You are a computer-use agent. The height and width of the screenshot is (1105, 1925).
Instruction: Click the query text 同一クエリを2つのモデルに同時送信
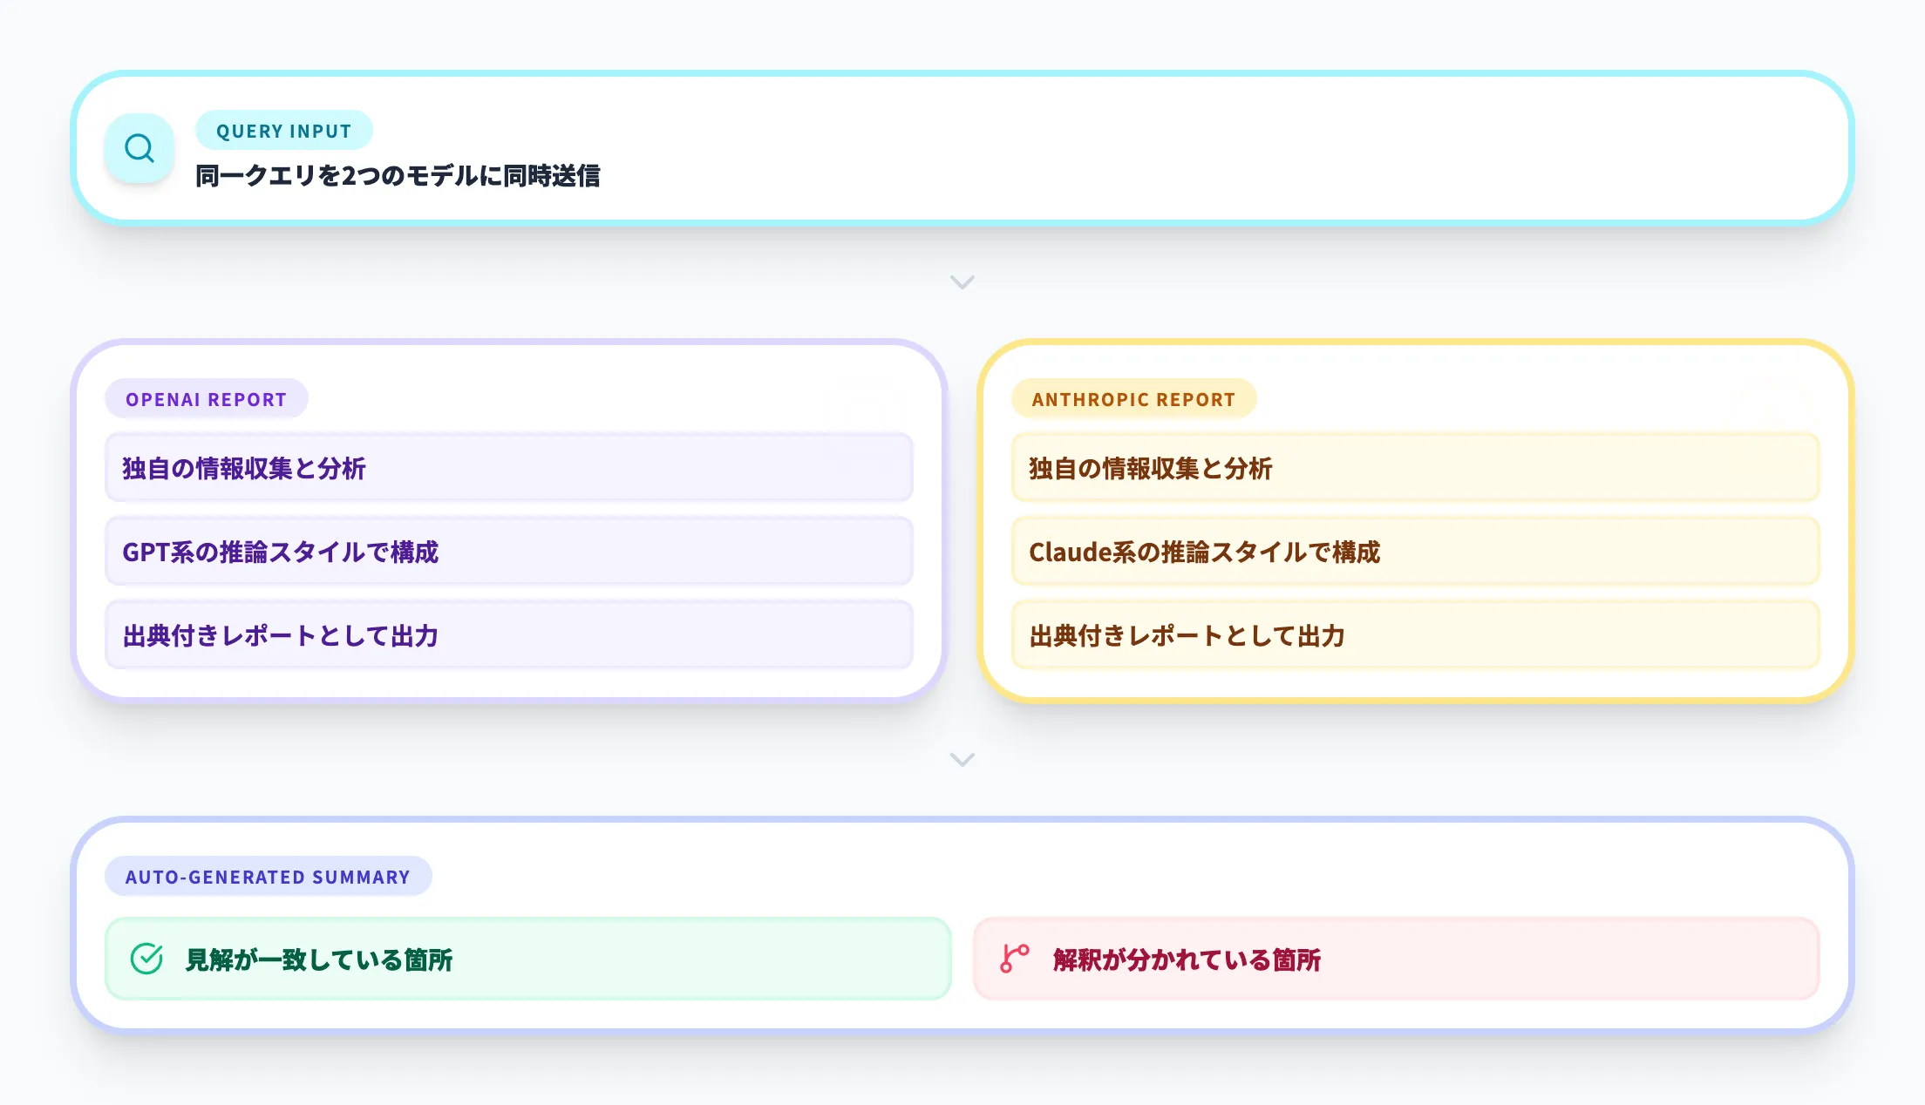pos(398,176)
